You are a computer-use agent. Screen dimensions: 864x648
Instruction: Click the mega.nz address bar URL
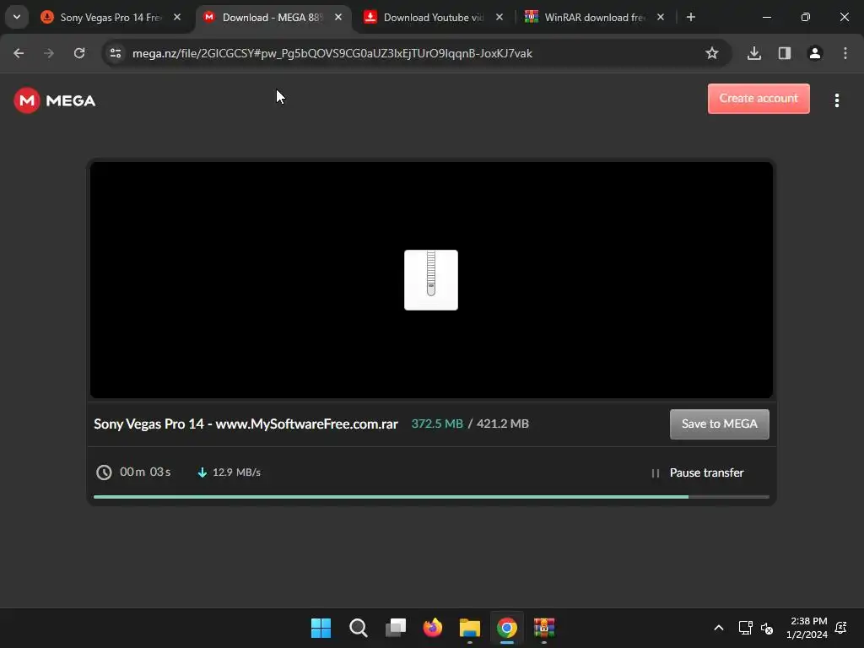tap(332, 53)
